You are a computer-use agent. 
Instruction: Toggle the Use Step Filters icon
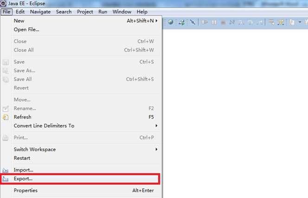pos(281,22)
